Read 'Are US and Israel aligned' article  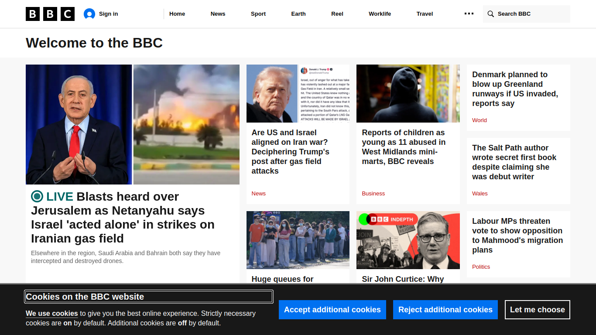pyautogui.click(x=291, y=152)
